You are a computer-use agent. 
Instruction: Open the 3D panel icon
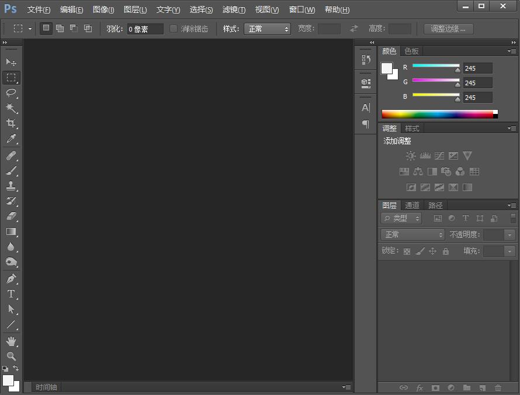click(366, 83)
